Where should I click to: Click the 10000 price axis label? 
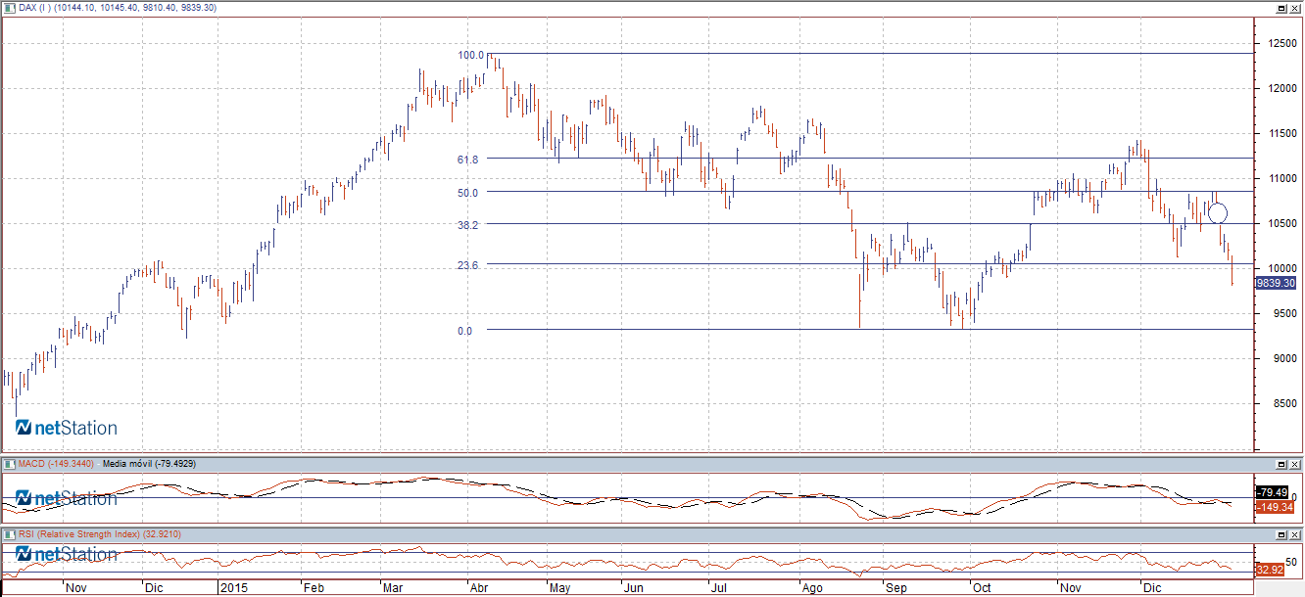1281,269
